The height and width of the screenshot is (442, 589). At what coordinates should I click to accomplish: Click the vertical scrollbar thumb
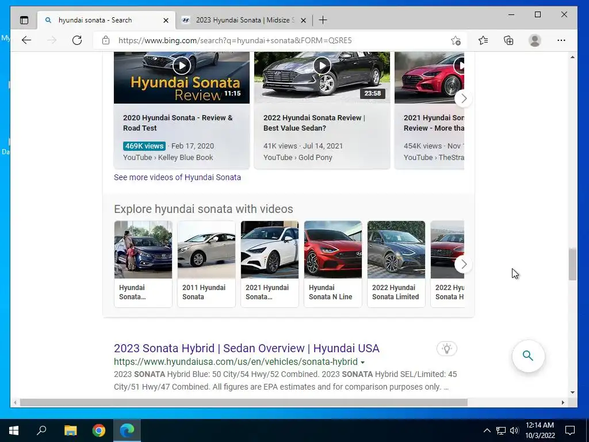(572, 264)
